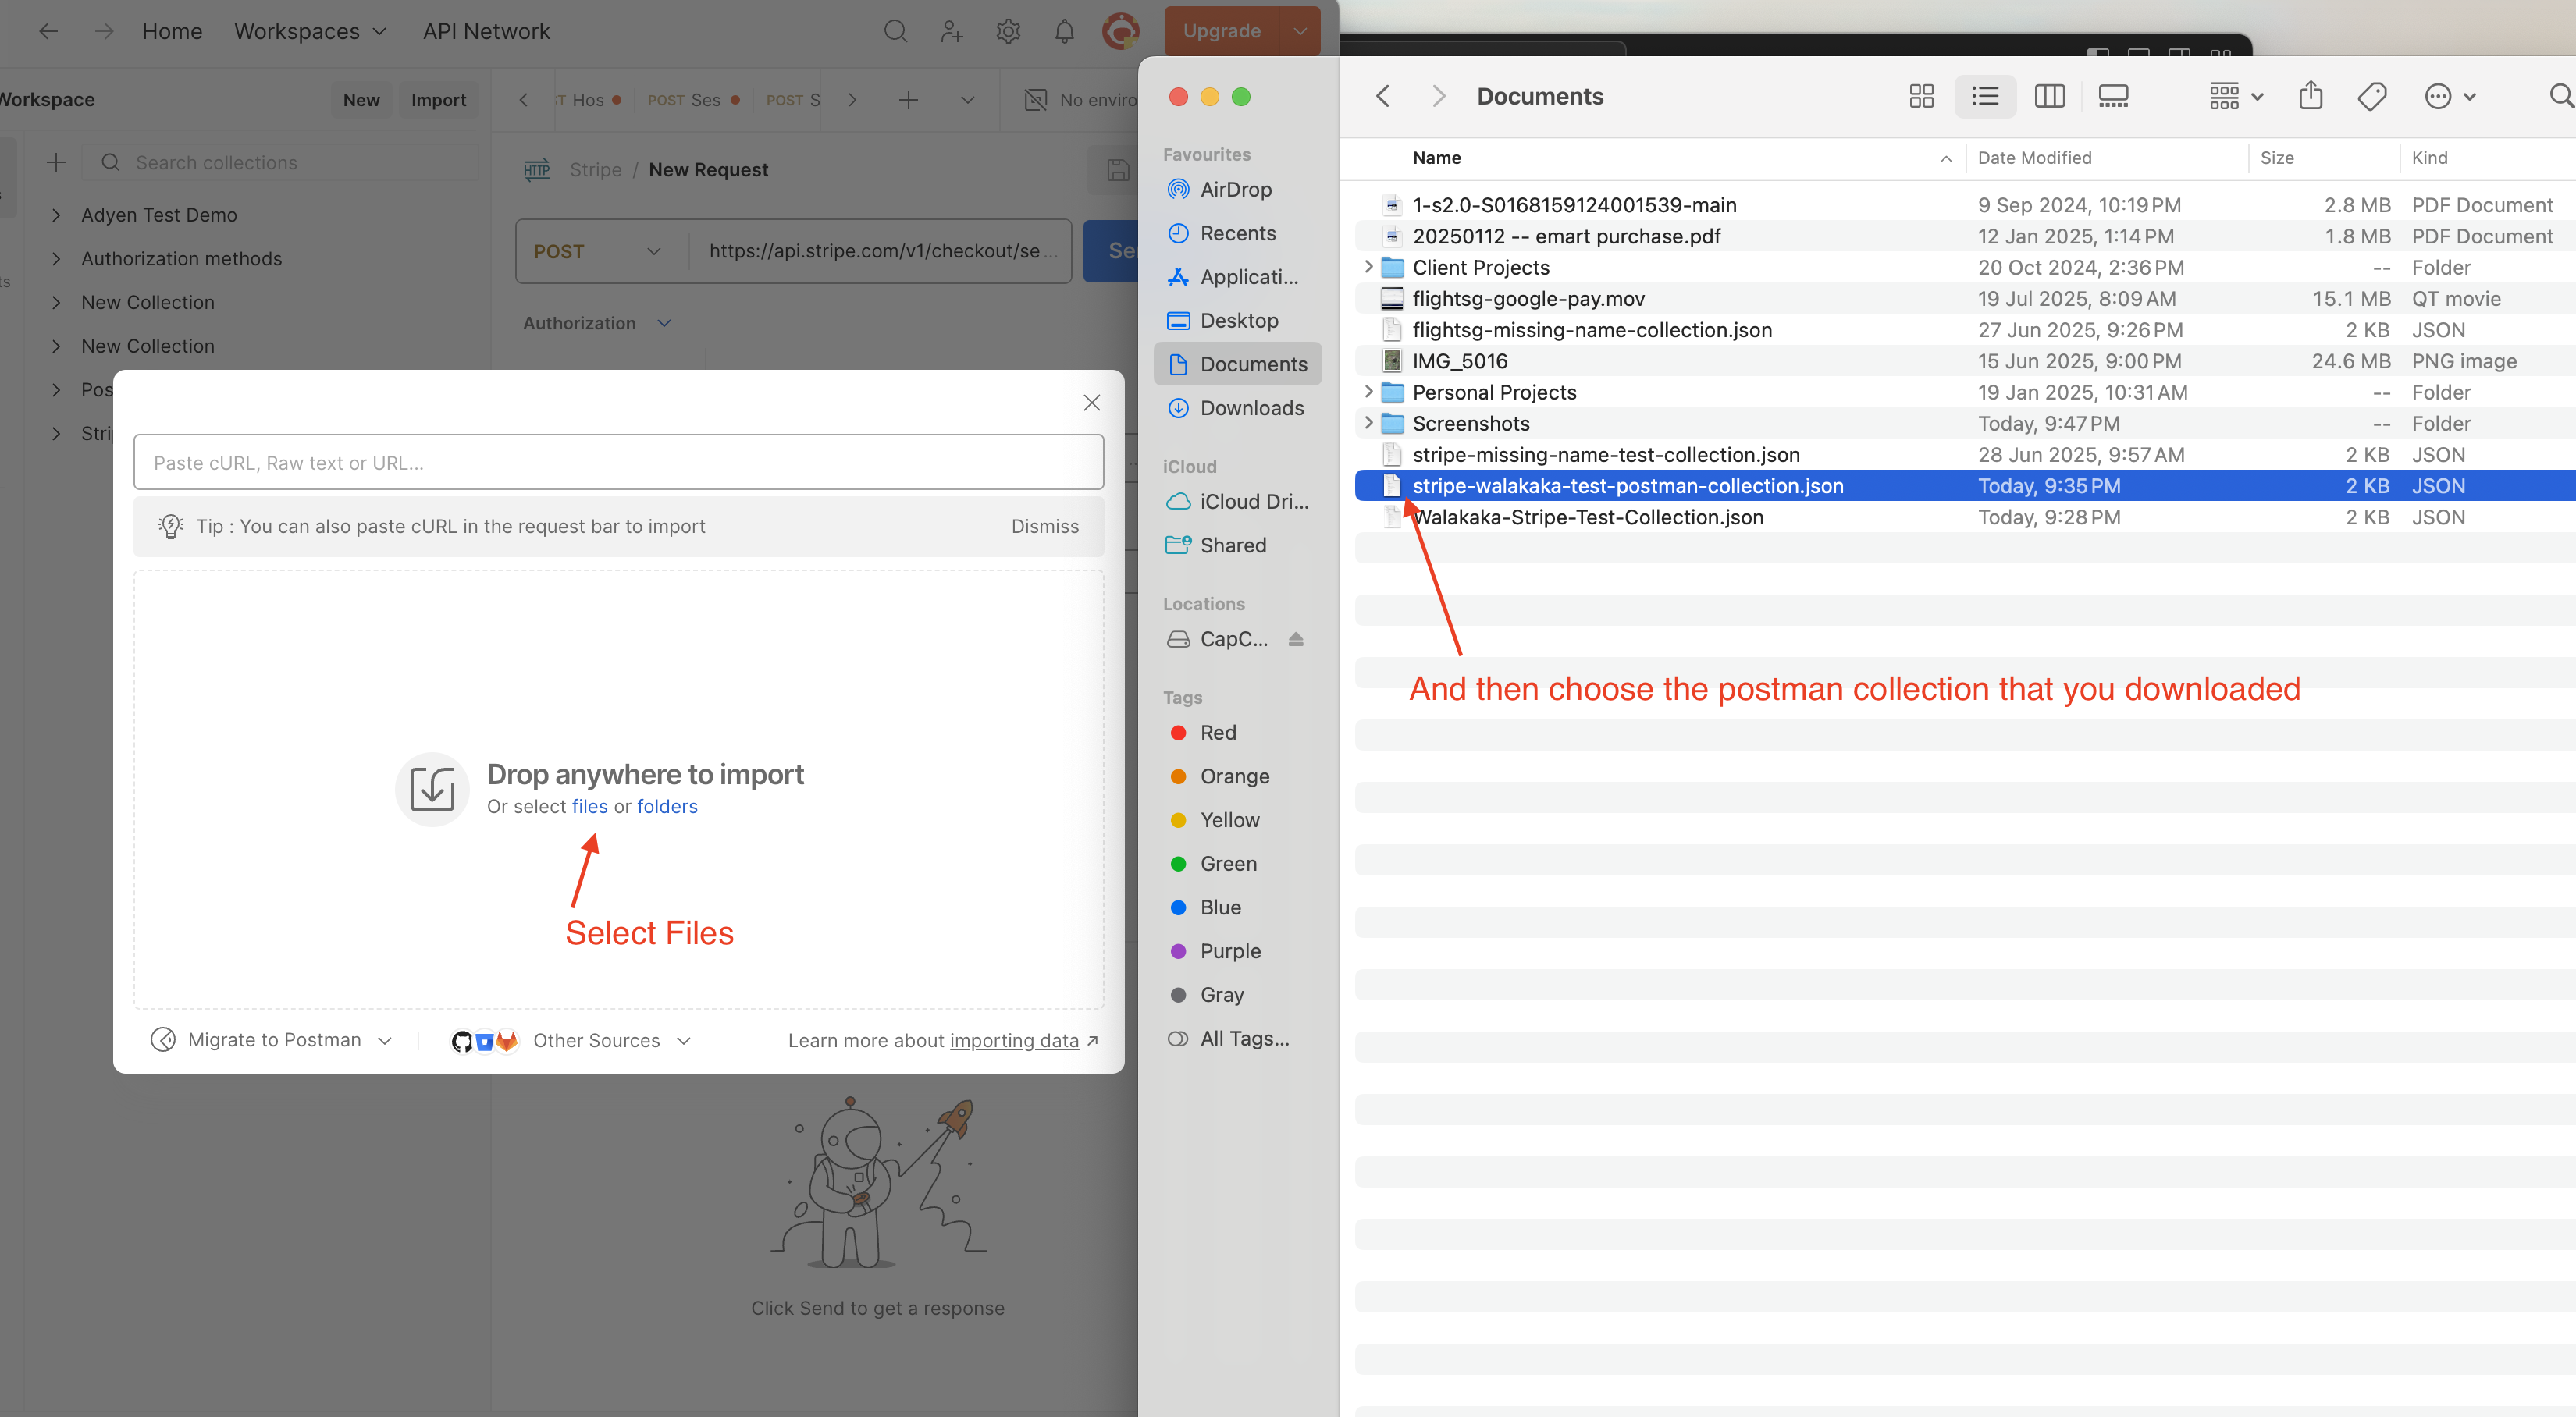2576x1417 pixels.
Task: Expand the Personal Projects folder
Action: 1368,392
